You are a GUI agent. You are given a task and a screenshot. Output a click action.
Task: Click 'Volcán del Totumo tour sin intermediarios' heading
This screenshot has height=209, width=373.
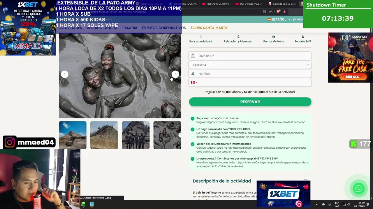coord(224,144)
